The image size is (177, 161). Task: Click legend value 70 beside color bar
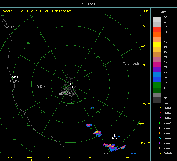[x=165, y=17]
